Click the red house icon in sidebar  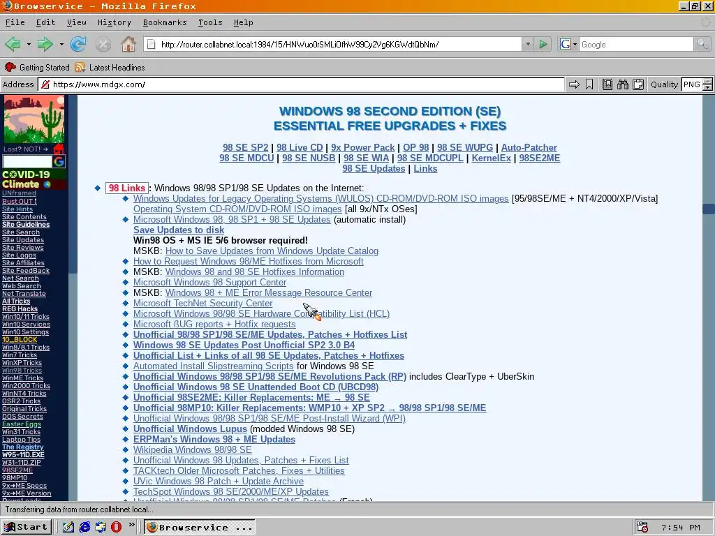(59, 149)
